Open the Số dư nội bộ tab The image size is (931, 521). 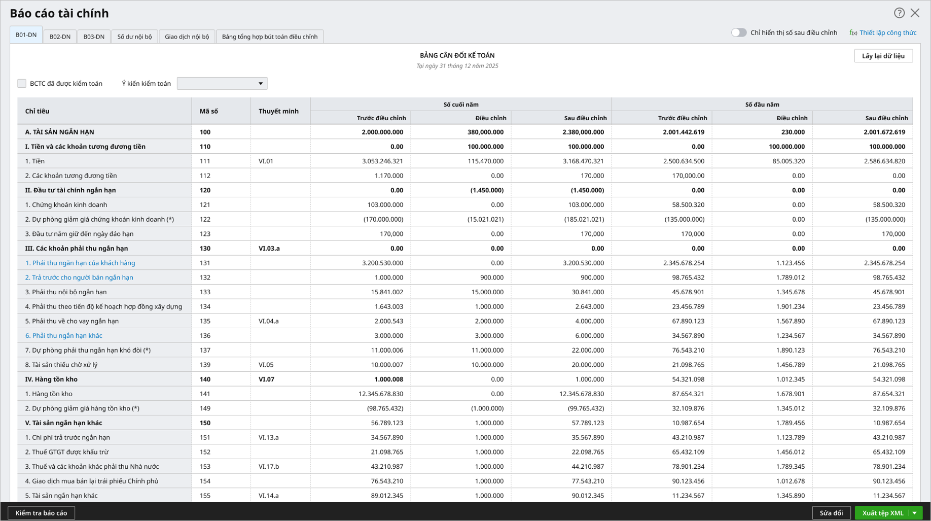(x=134, y=37)
